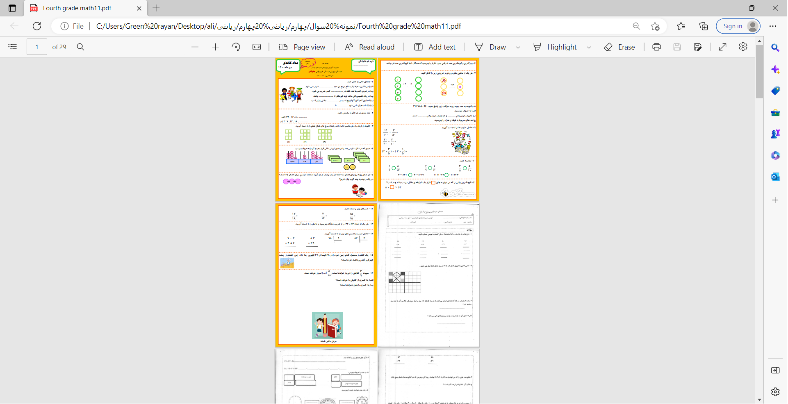Click the zoom magnifier in address bar

pos(636,26)
